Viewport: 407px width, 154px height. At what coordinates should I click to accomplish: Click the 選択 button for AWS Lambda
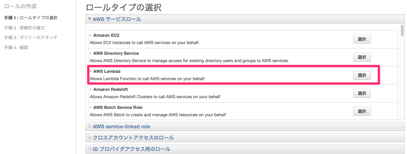[x=362, y=75]
